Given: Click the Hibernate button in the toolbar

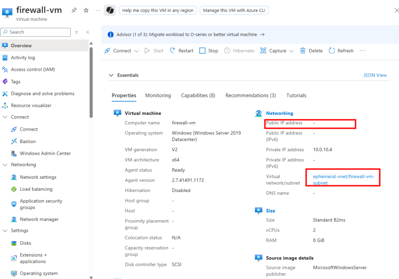Looking at the screenshot, I should (x=239, y=51).
